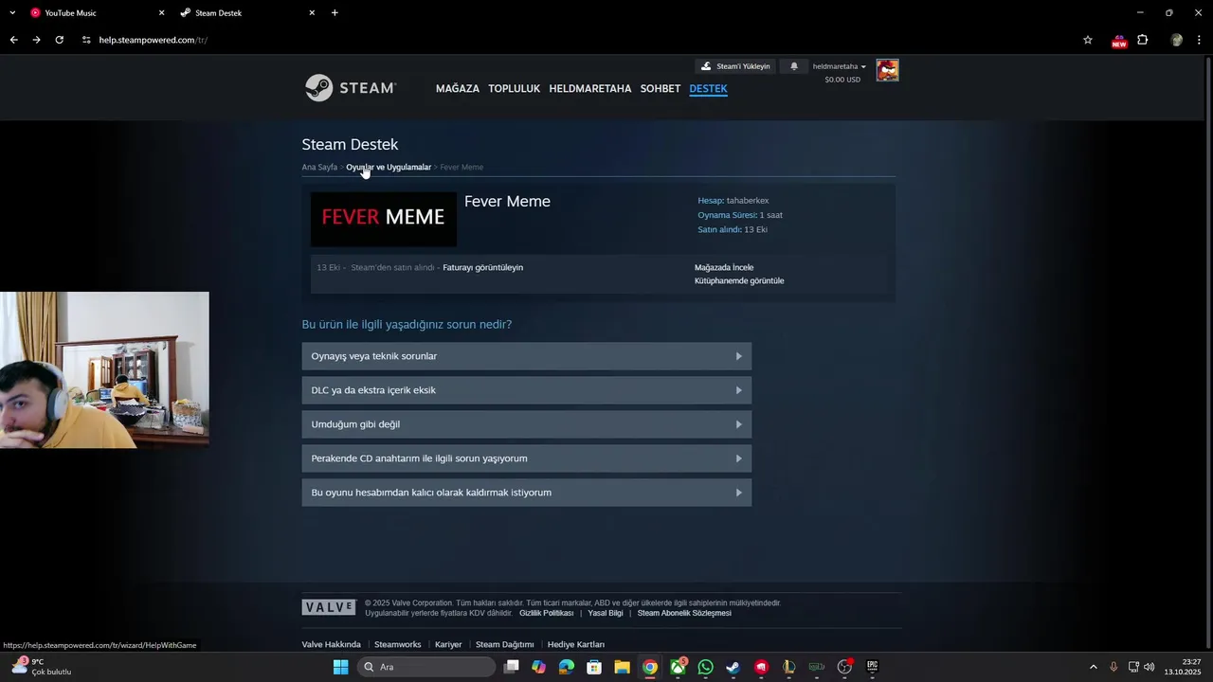Open the notification bell in Steam header

coord(794,66)
